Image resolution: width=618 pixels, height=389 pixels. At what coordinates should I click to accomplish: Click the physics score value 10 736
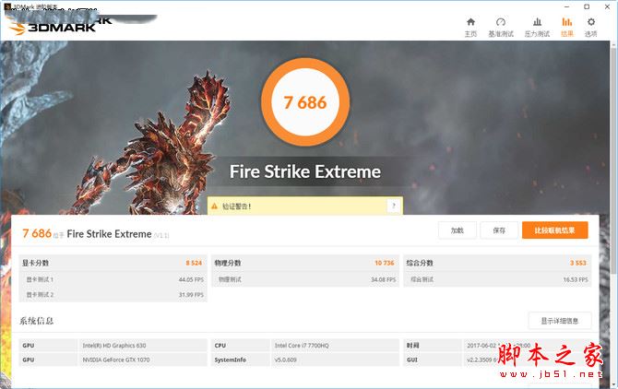pyautogui.click(x=385, y=263)
